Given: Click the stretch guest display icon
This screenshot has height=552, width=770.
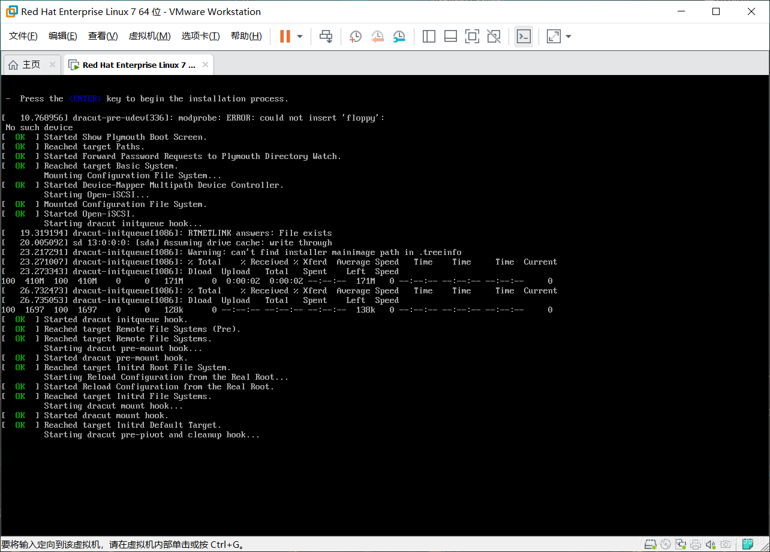Looking at the screenshot, I should [x=554, y=37].
